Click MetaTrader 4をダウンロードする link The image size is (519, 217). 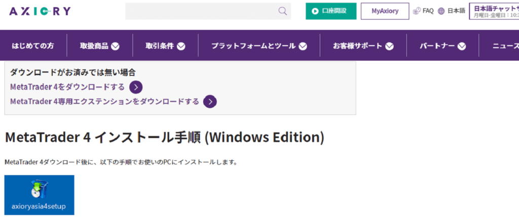click(x=67, y=87)
